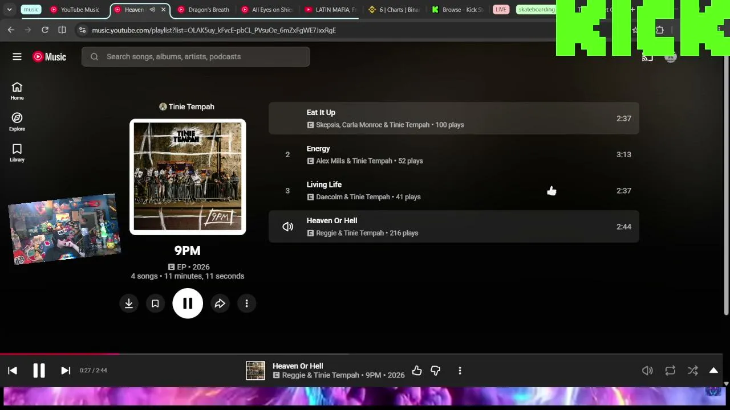
Task: Toggle shuffle in the player bar
Action: tap(693, 371)
